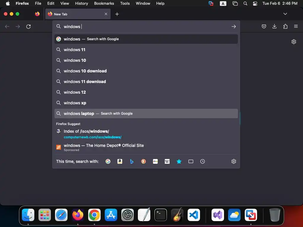Search with Google engine shortcut
This screenshot has width=303, height=227.
(x=108, y=161)
